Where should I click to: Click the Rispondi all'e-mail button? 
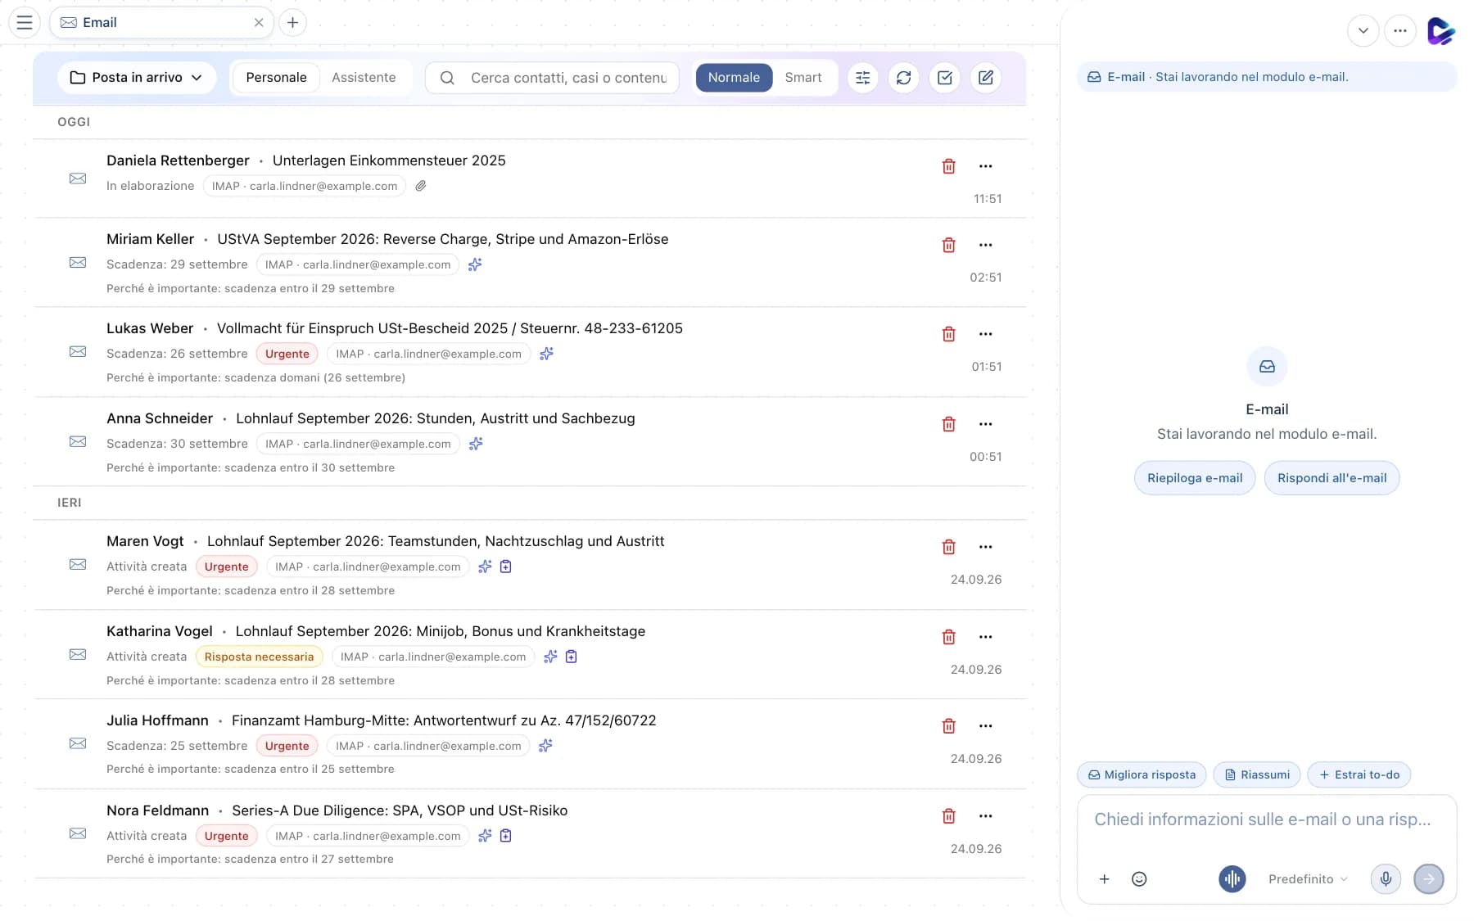(1332, 478)
